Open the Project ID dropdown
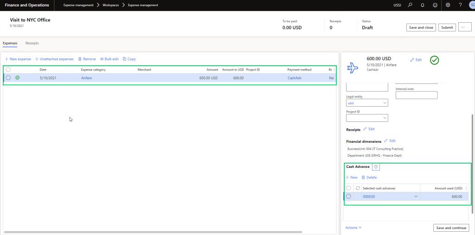This screenshot has width=475, height=235. point(385,118)
